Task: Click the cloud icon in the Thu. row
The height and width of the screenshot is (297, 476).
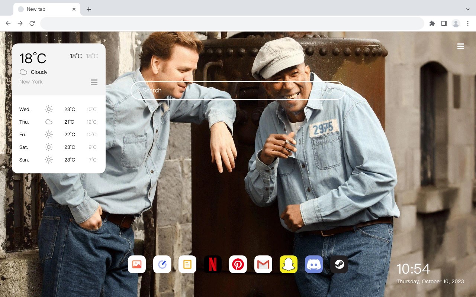Action: 49,122
